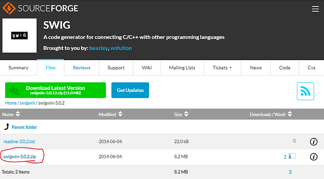Open the Mailing Lists tab

pos(182,68)
